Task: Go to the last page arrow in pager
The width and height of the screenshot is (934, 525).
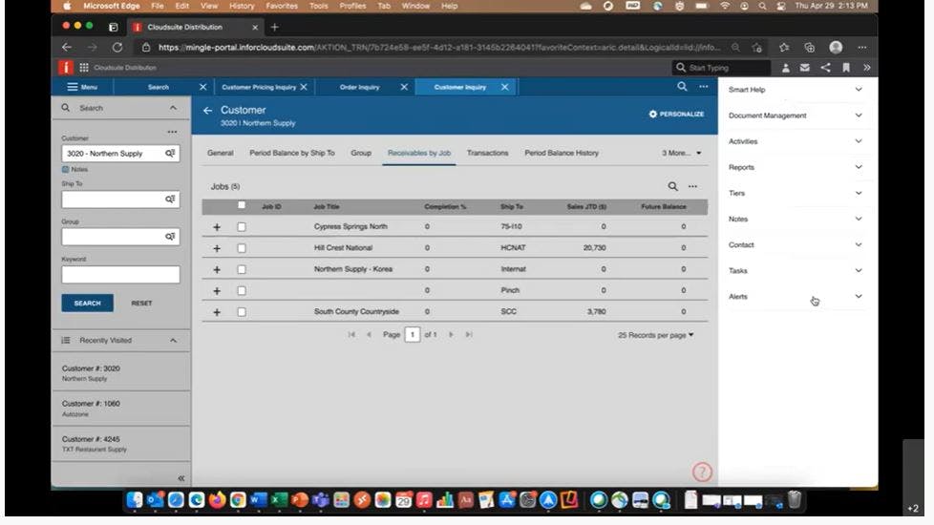Action: pos(469,334)
